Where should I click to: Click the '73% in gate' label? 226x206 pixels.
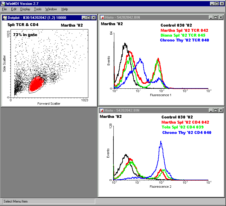click(x=25, y=35)
